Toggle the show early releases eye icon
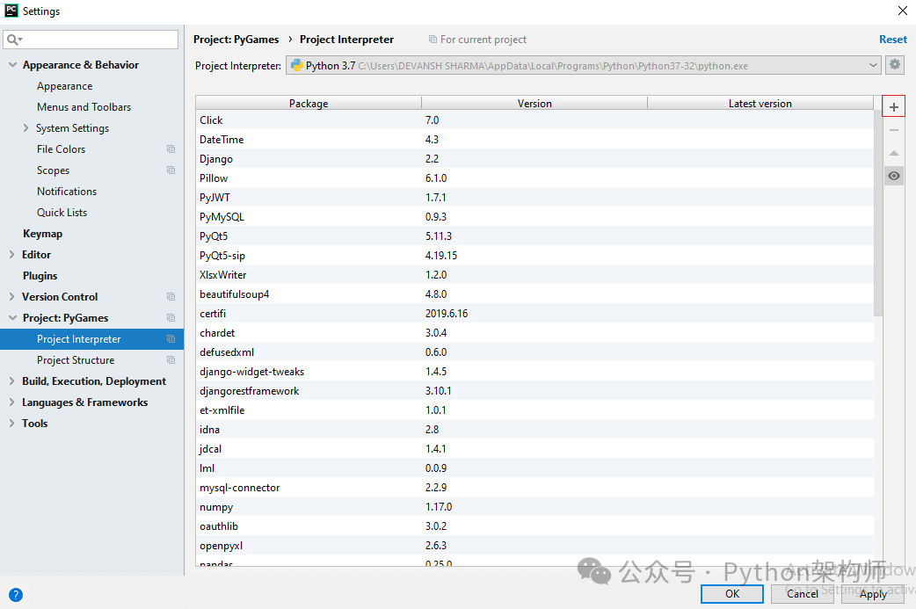 [x=893, y=176]
